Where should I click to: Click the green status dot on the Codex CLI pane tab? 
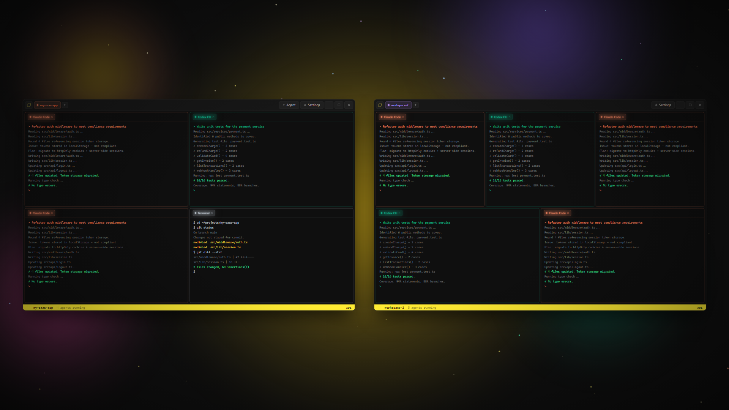pyautogui.click(x=195, y=117)
